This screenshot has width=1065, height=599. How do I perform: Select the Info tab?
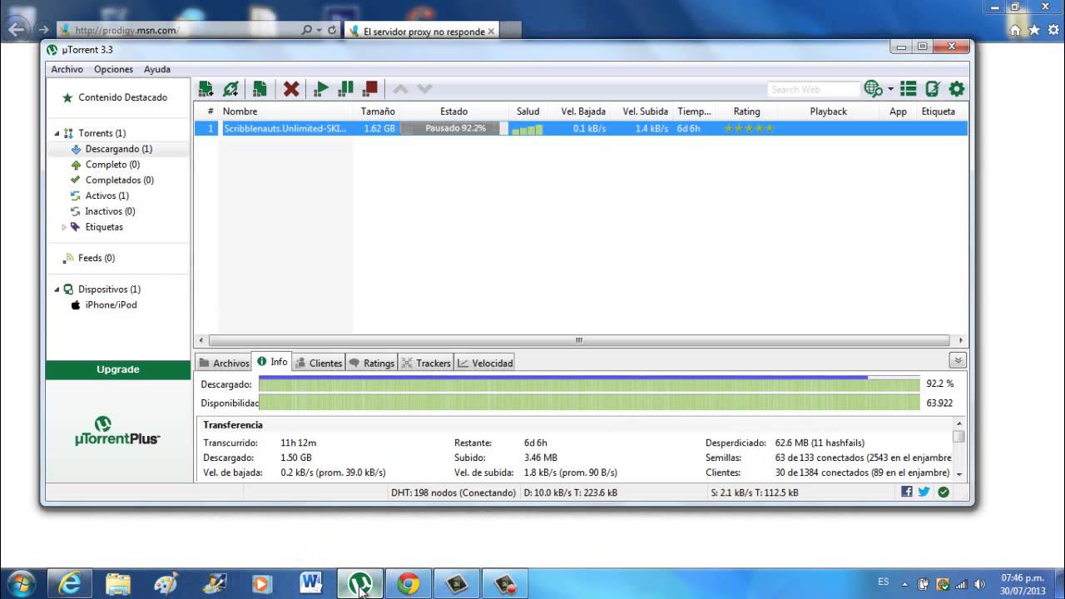pos(272,362)
